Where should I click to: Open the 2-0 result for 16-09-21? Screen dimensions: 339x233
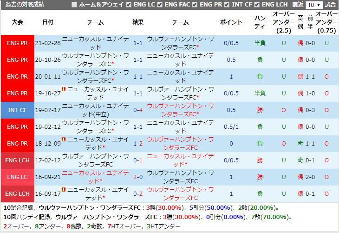click(x=138, y=177)
